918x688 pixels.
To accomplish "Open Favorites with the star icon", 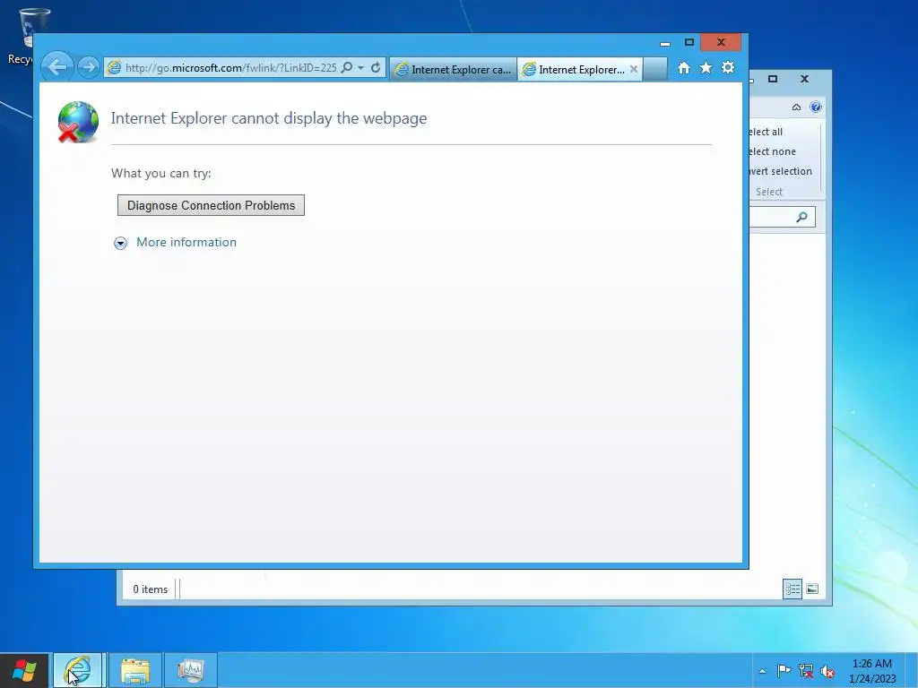I will (706, 68).
